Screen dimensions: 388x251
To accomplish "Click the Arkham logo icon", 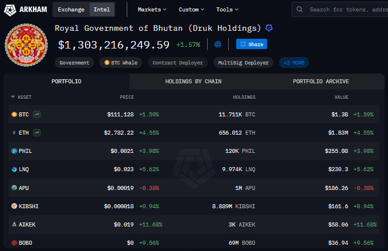I will (10, 10).
